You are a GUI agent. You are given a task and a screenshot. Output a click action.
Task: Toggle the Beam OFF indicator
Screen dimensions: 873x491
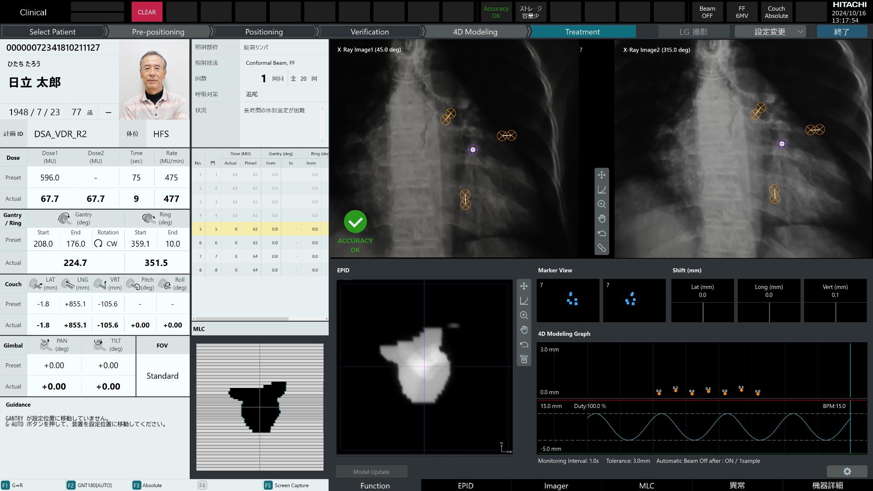[707, 12]
